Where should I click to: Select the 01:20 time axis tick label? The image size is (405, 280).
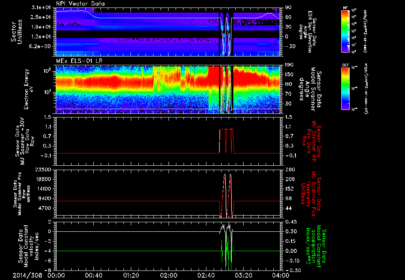(x=131, y=275)
